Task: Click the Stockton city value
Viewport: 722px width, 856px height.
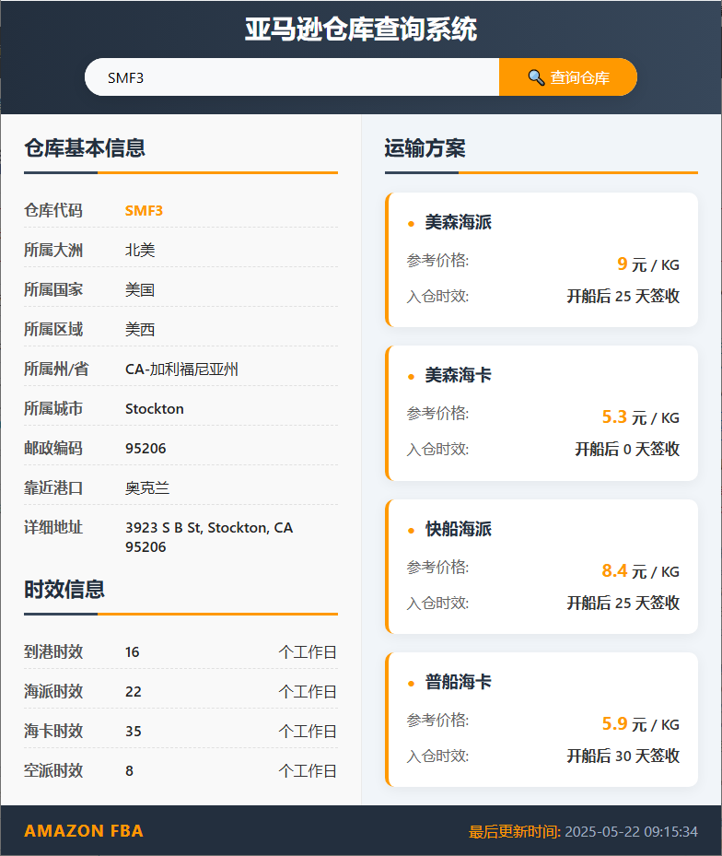Action: click(155, 409)
